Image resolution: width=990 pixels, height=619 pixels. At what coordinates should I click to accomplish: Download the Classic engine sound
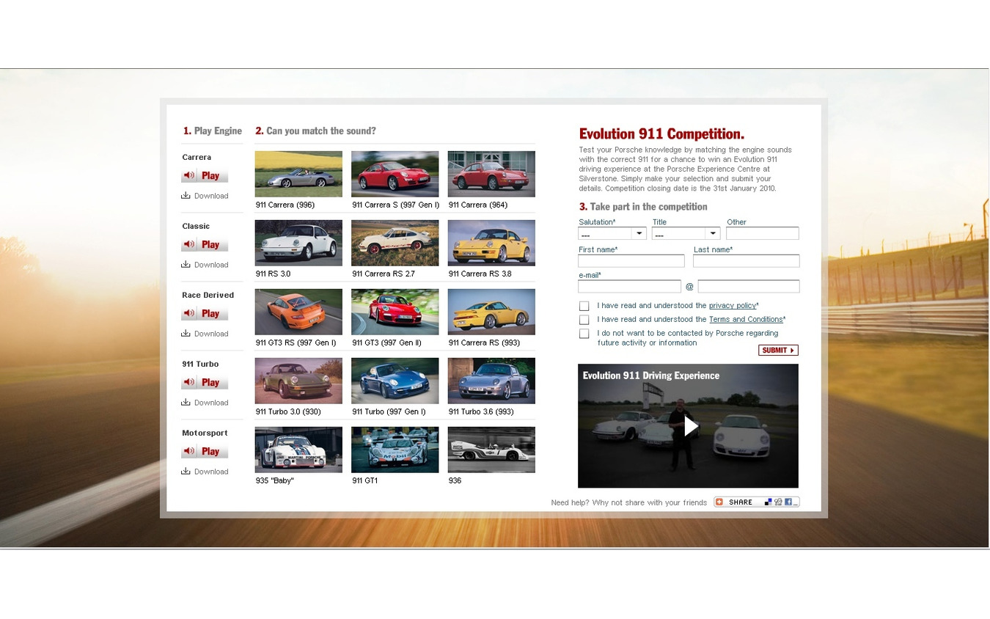205,265
